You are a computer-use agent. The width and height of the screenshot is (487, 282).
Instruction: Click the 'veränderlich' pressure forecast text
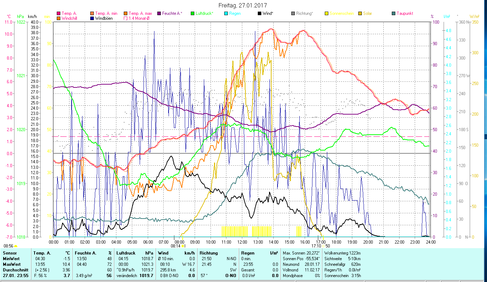point(127,276)
